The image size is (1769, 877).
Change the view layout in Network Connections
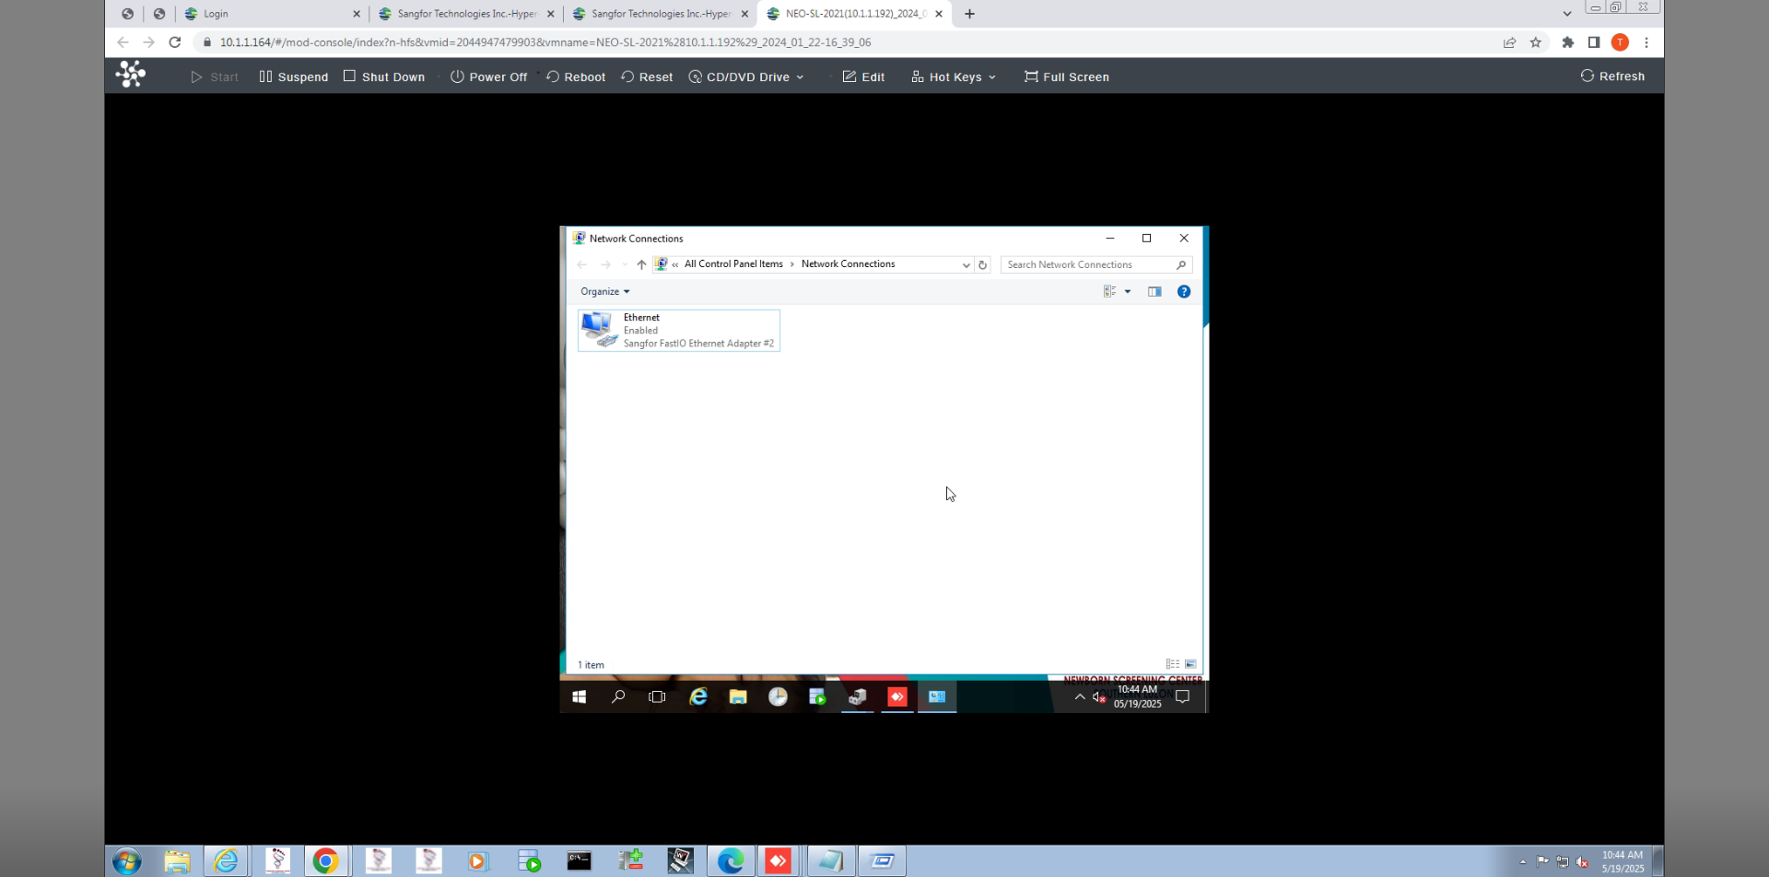point(1110,291)
